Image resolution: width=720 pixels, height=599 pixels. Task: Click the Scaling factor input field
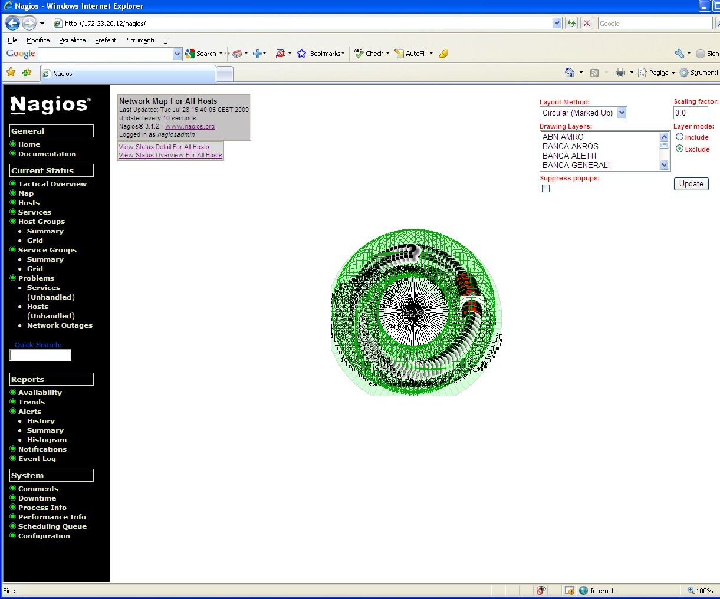(x=691, y=113)
